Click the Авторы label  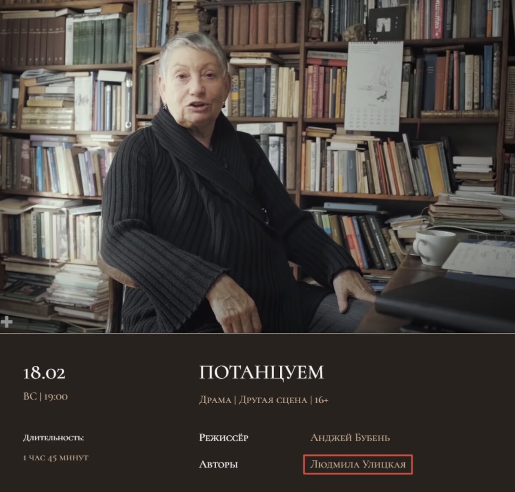218,464
